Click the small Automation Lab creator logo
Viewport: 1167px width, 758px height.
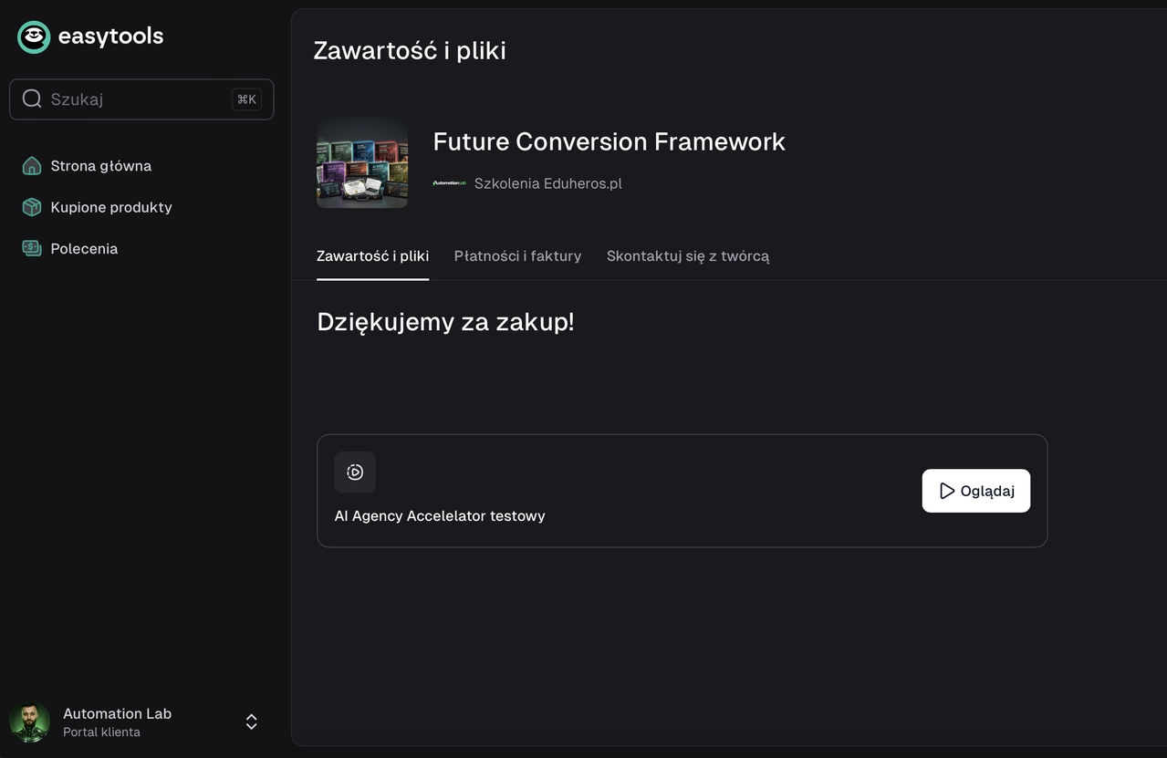[x=449, y=183]
